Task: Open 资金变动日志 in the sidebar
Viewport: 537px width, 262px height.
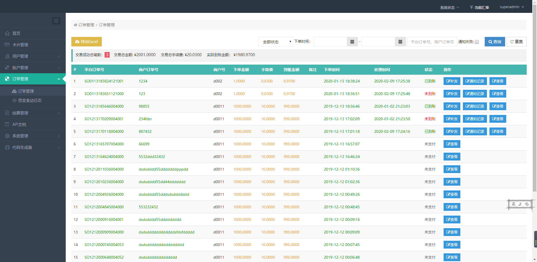Action: [x=33, y=100]
